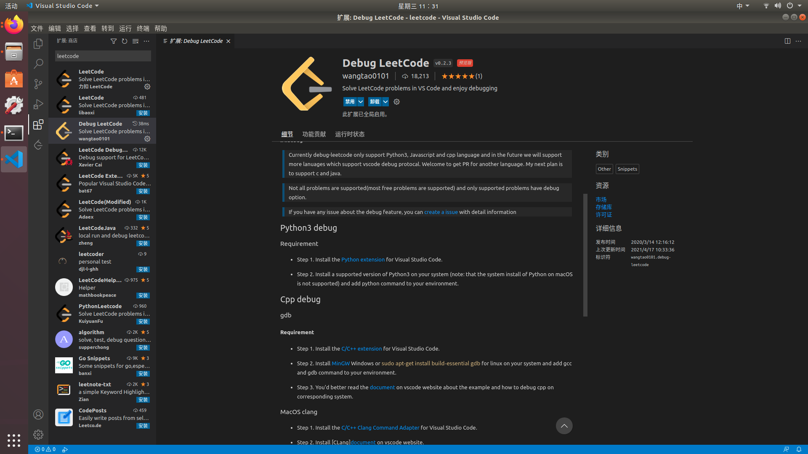Click the 卸载 uninstall extension button
Viewport: 808px width, 454px height.
click(375, 102)
